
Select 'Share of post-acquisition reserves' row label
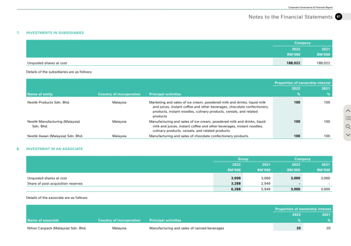(55, 184)
